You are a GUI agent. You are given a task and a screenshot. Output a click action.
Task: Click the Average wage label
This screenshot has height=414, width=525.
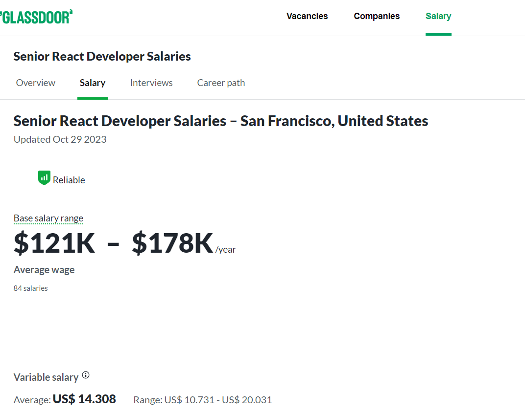point(44,269)
